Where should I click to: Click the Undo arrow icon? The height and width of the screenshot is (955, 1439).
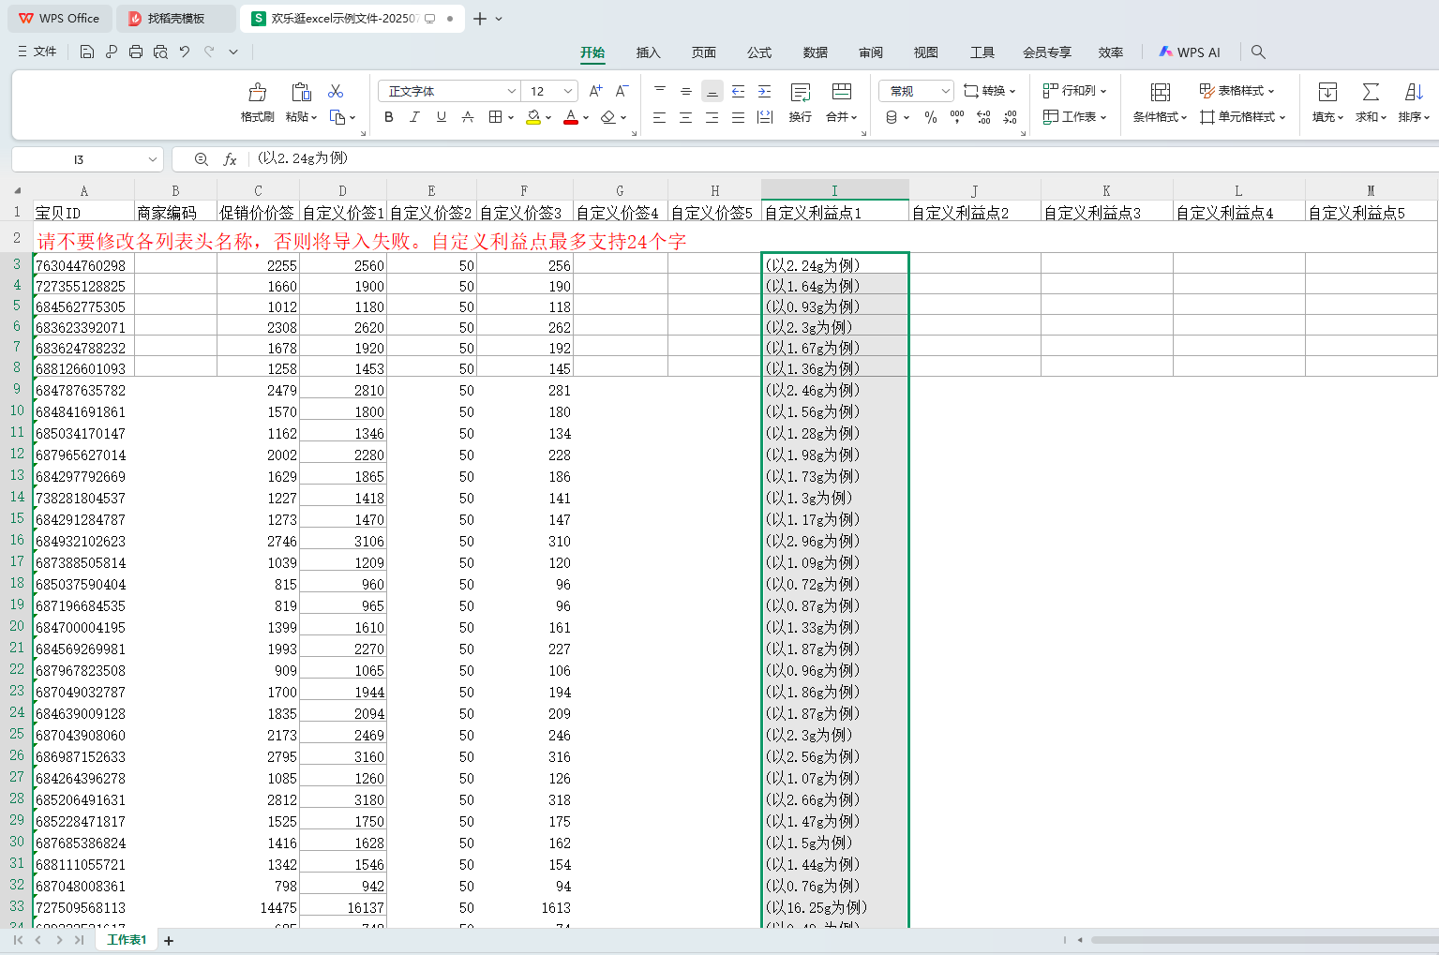(x=185, y=52)
